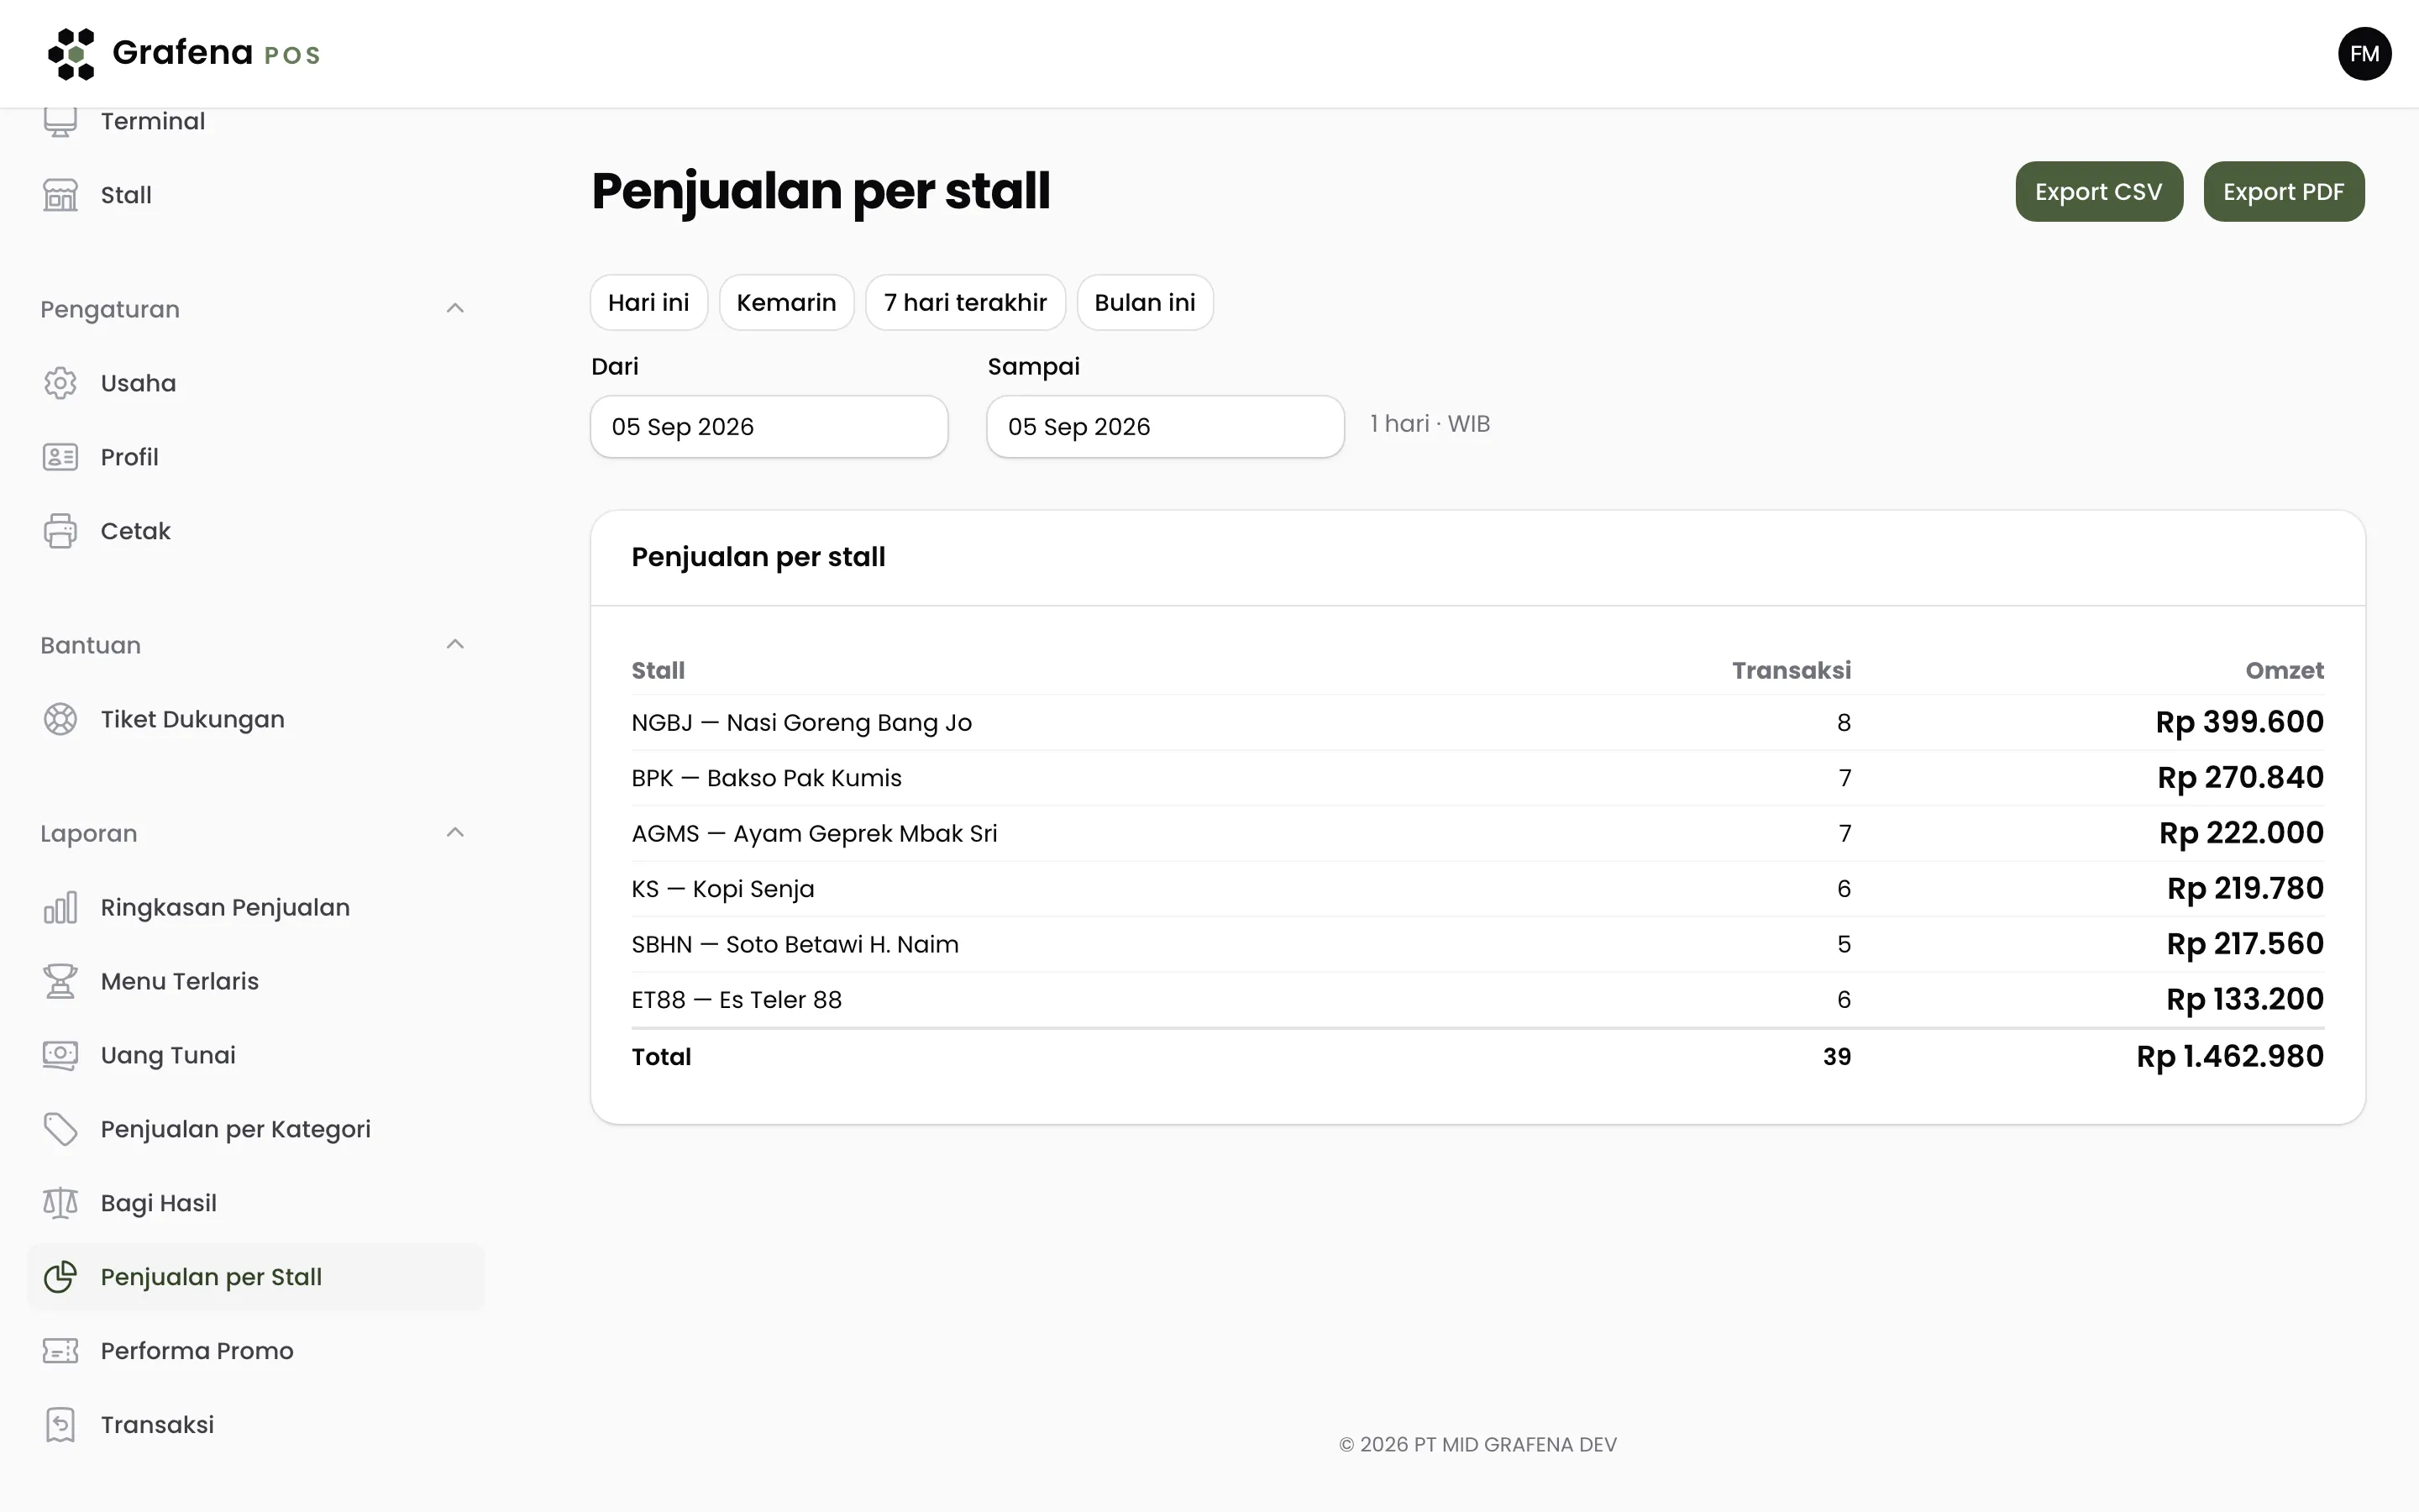Image resolution: width=2419 pixels, height=1512 pixels.
Task: Collapse the Laporan section
Action: point(454,832)
